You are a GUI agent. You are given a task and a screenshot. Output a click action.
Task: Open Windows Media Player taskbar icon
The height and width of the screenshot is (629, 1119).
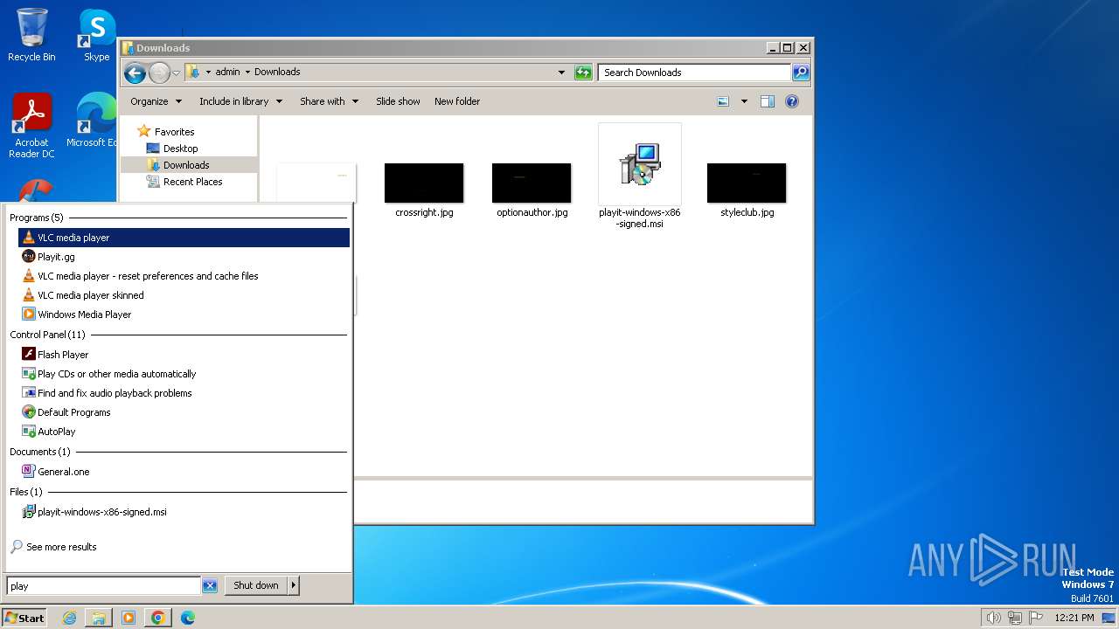[129, 618]
